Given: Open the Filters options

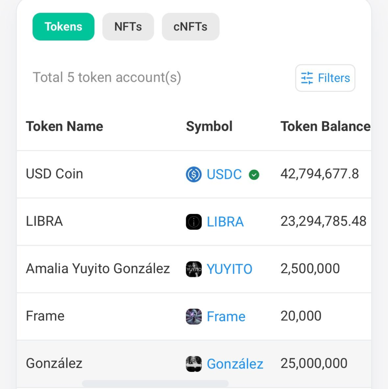Looking at the screenshot, I should pyautogui.click(x=325, y=78).
